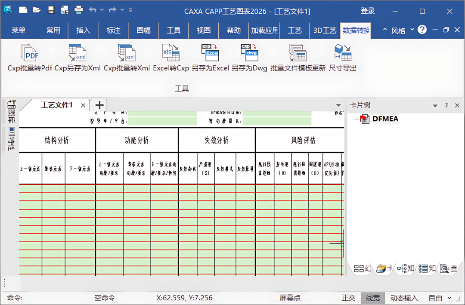Toggle 线宽 display in status bar
465x305 pixels.
373,298
